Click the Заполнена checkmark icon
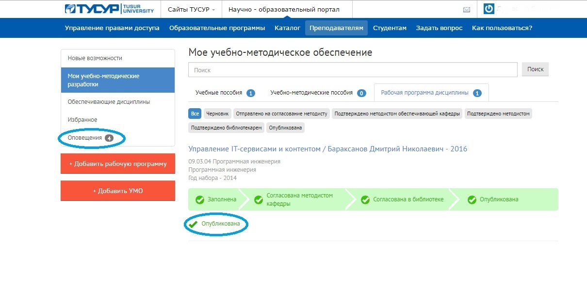Screen dimensions: 587x295 [199, 199]
